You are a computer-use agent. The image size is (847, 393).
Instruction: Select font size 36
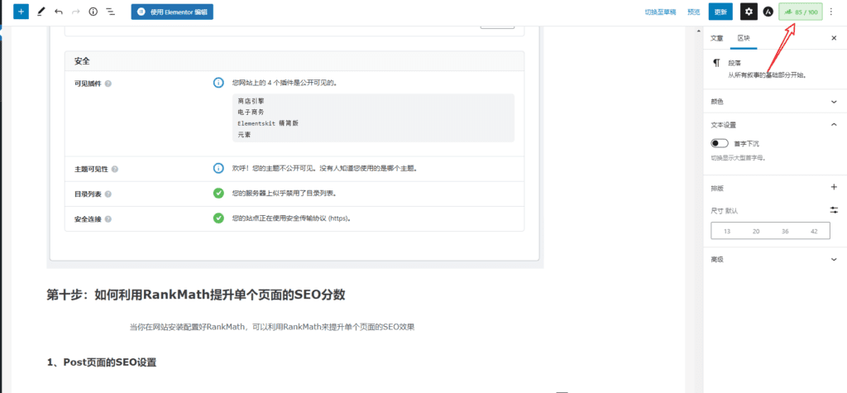tap(786, 232)
